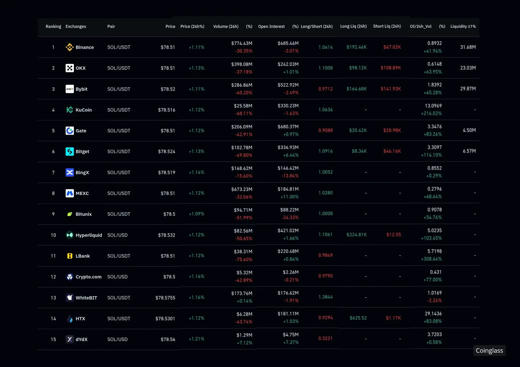Select Bybit long/short ratio 0.9712
Viewport: 520px width, 367px height.
coord(326,89)
